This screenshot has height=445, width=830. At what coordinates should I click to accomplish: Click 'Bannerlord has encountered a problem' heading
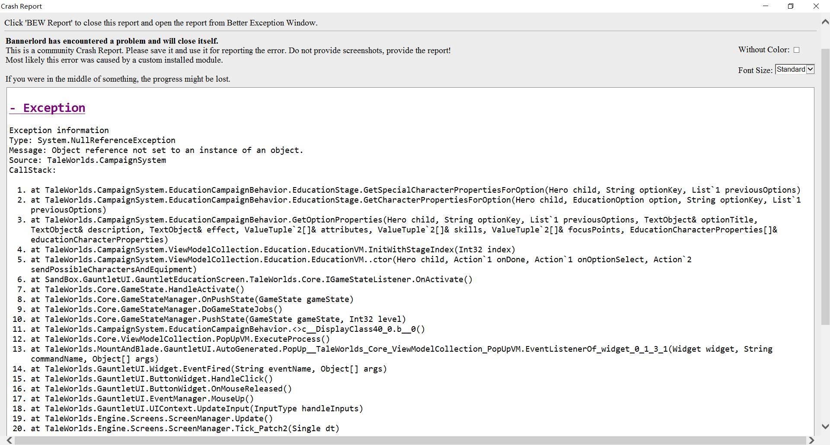tap(112, 41)
